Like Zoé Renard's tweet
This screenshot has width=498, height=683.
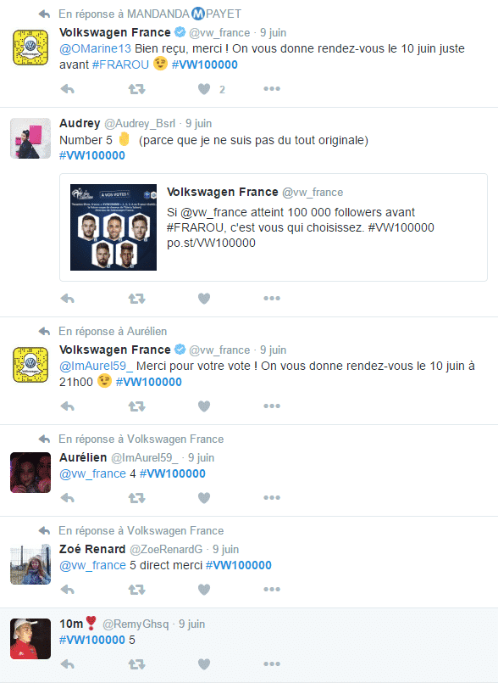click(x=204, y=590)
